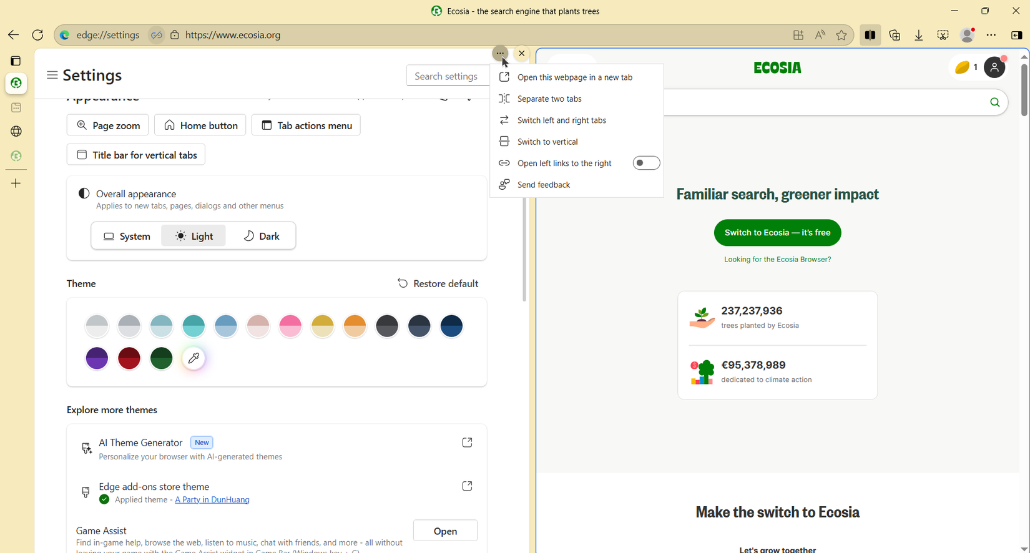Pick the teal theme swatch
This screenshot has width=1030, height=553.
pos(194,326)
